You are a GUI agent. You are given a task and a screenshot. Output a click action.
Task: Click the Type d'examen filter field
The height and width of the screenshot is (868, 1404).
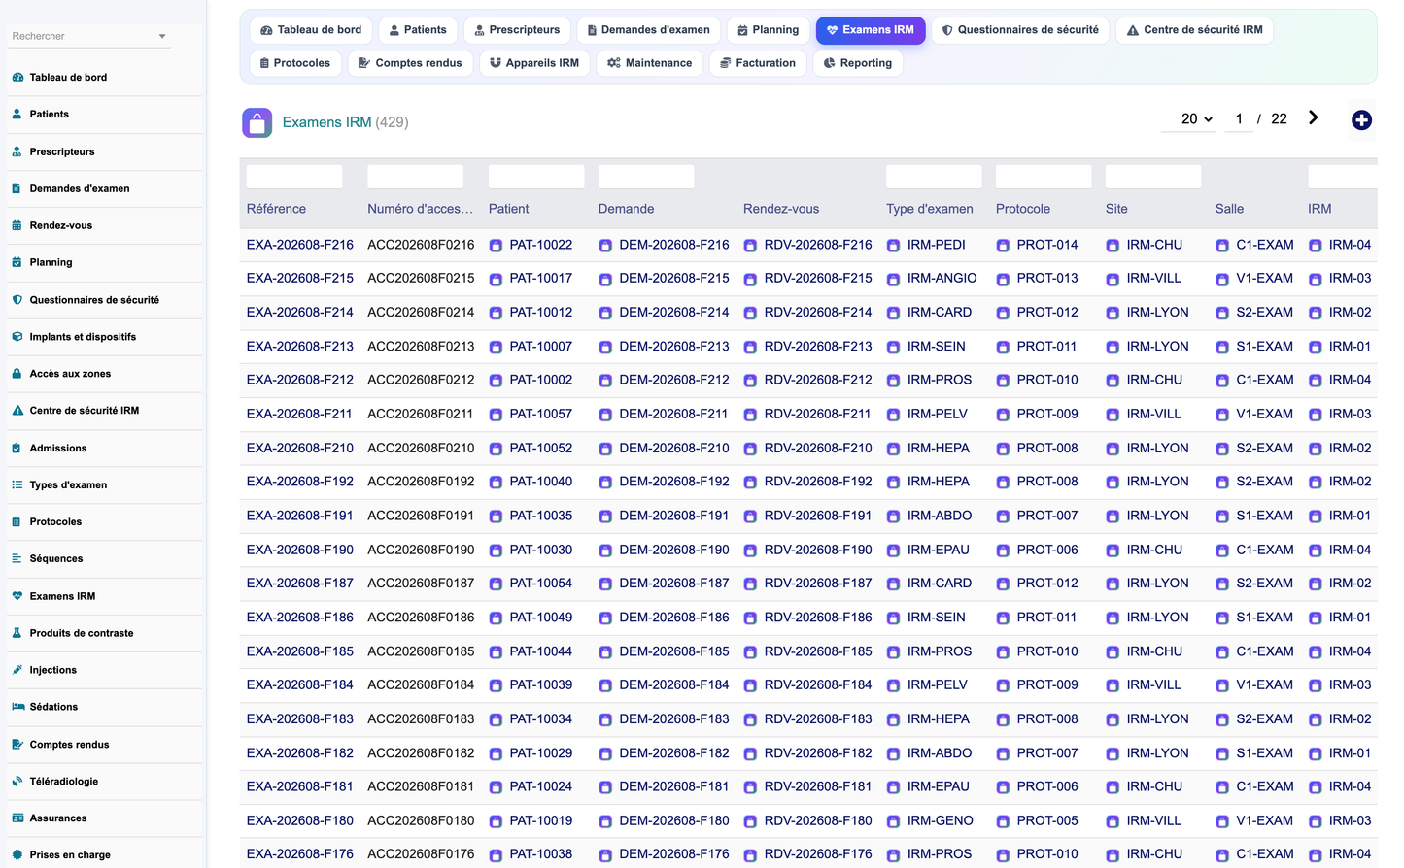pyautogui.click(x=934, y=177)
